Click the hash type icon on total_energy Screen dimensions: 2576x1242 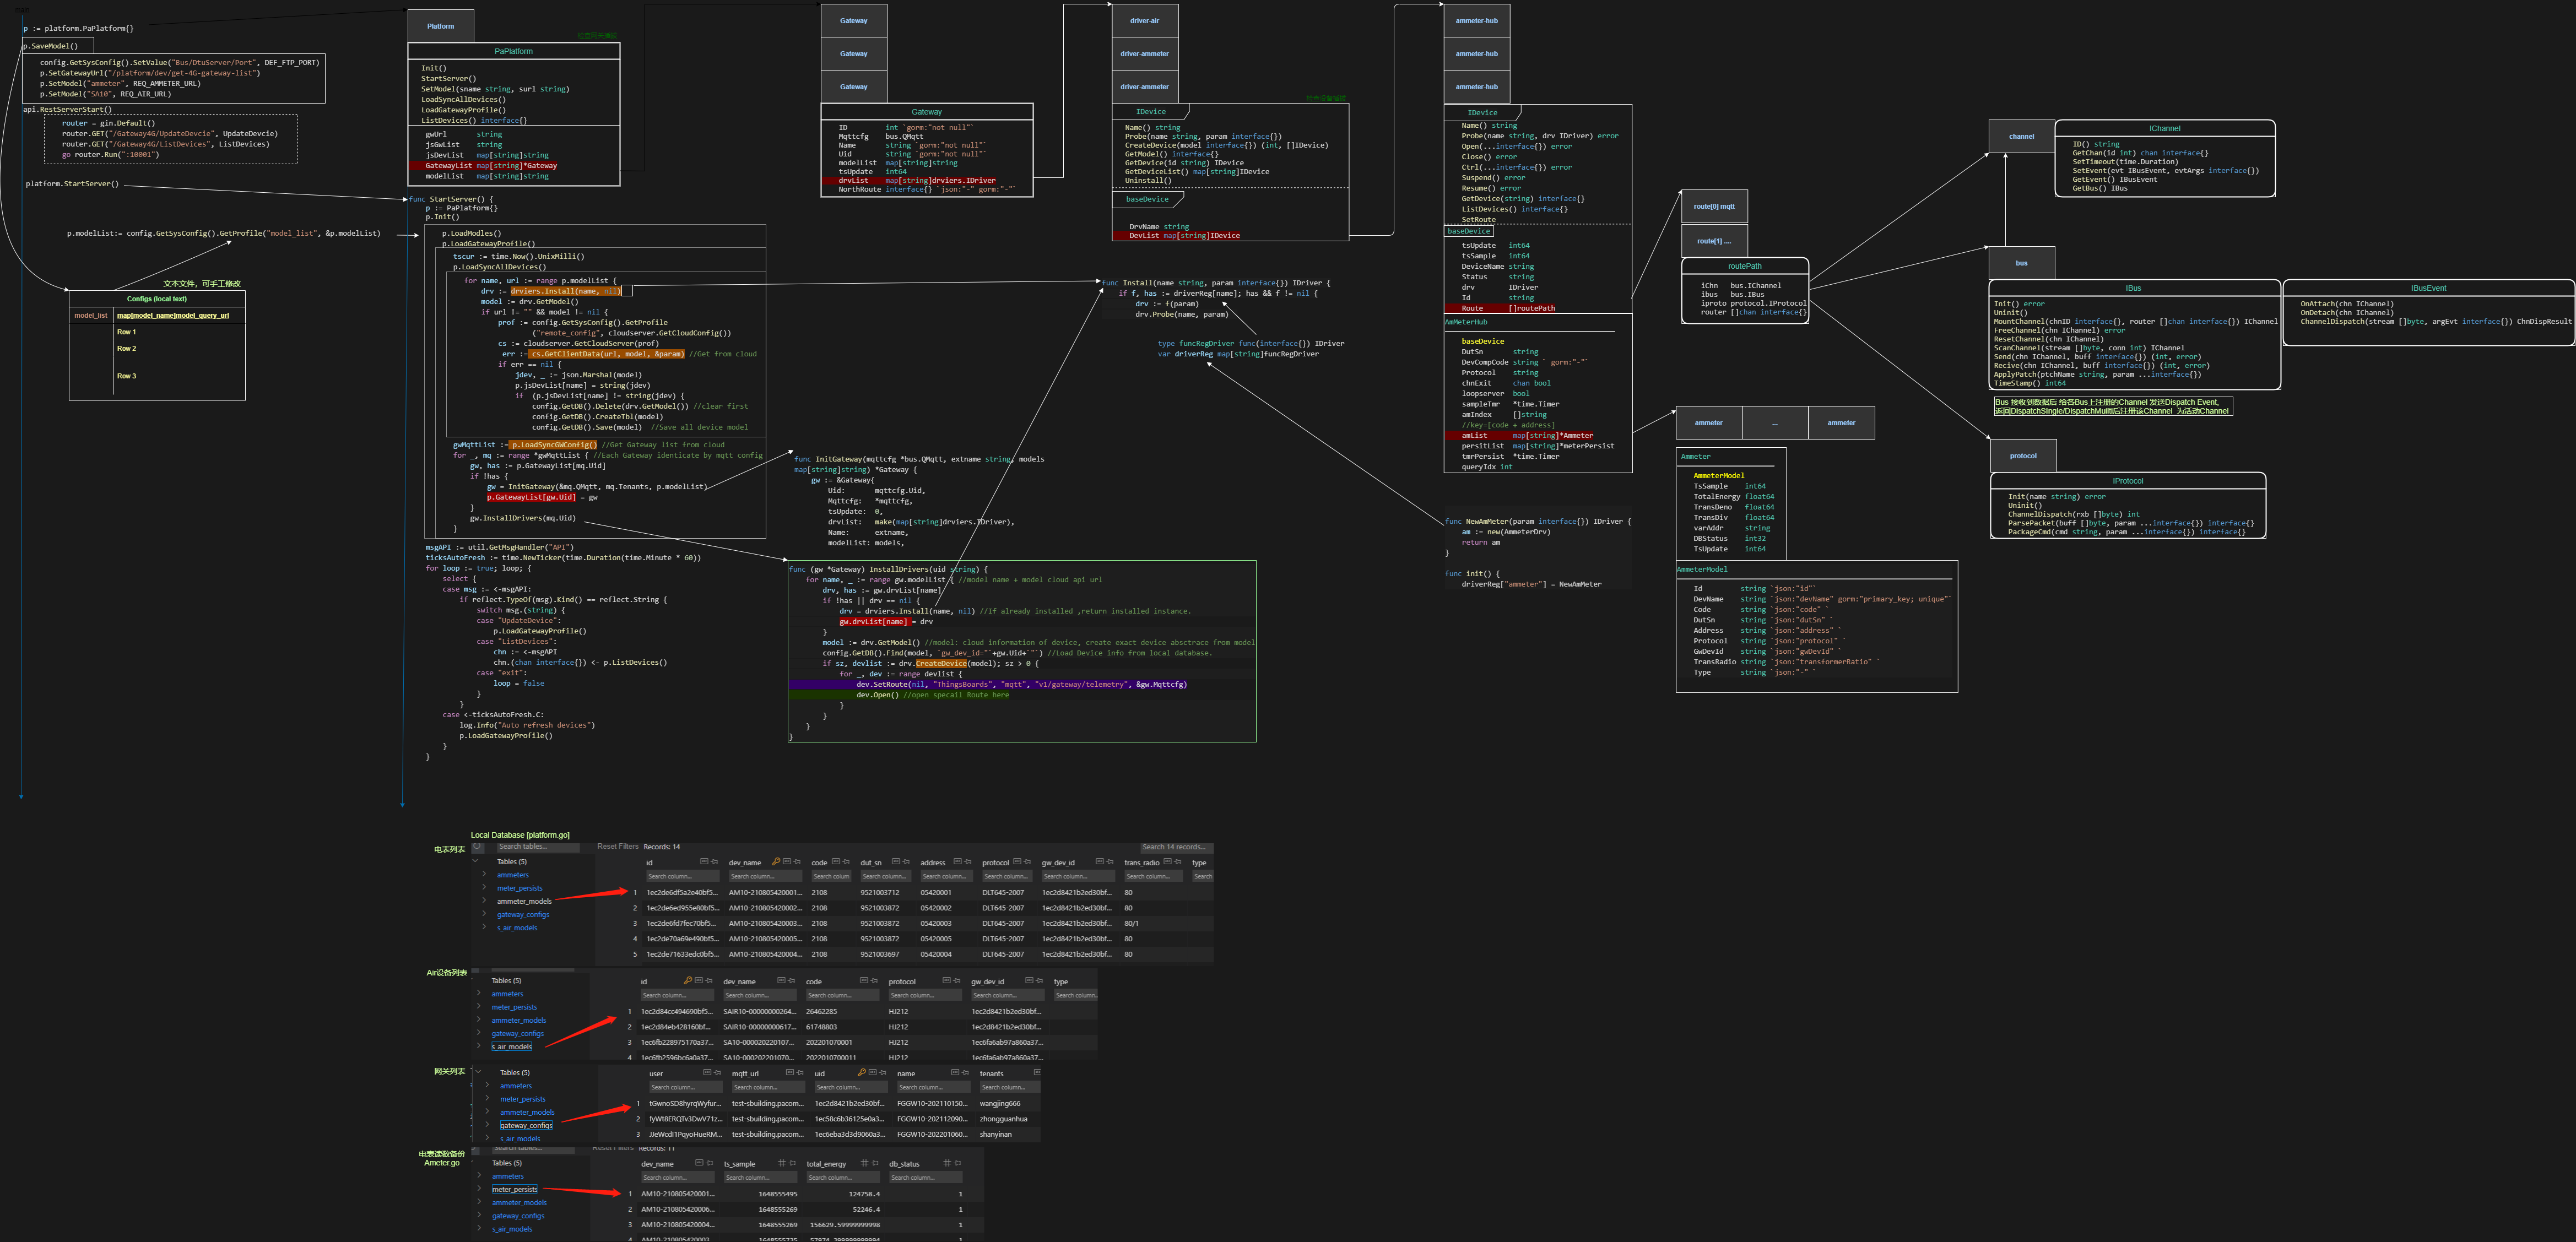tap(865, 1163)
